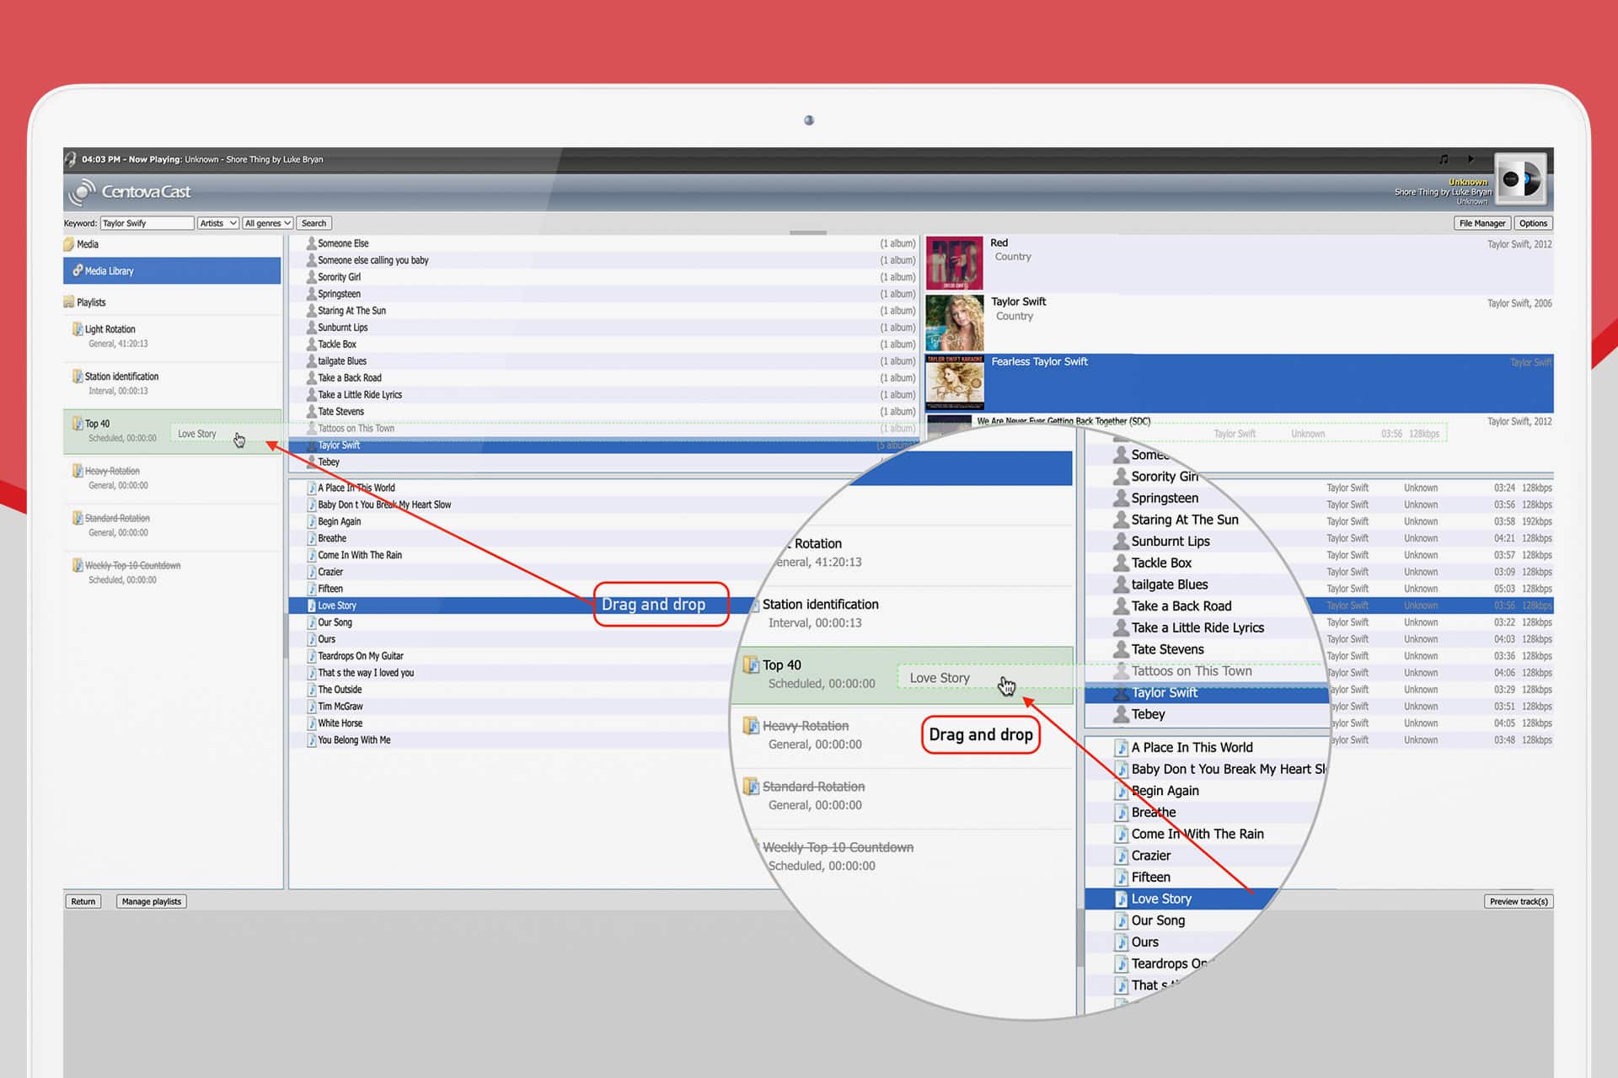Click the music note icon in top bar
Viewport: 1618px width, 1078px height.
click(x=1444, y=159)
